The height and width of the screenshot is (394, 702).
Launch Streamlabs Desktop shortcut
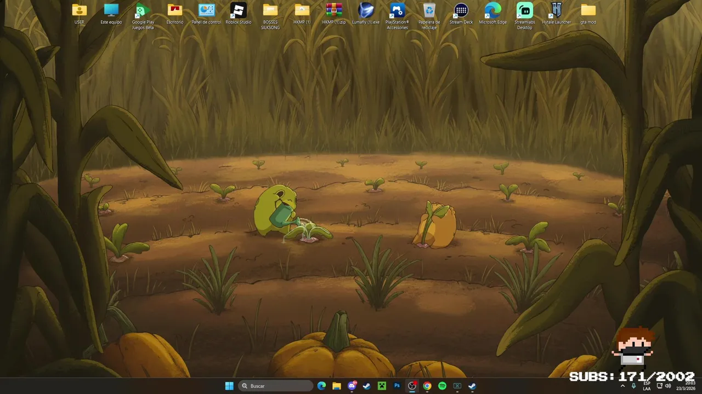524,16
